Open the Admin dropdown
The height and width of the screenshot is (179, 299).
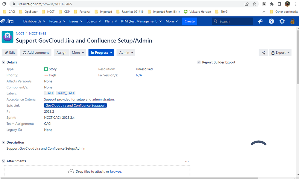click(x=126, y=52)
